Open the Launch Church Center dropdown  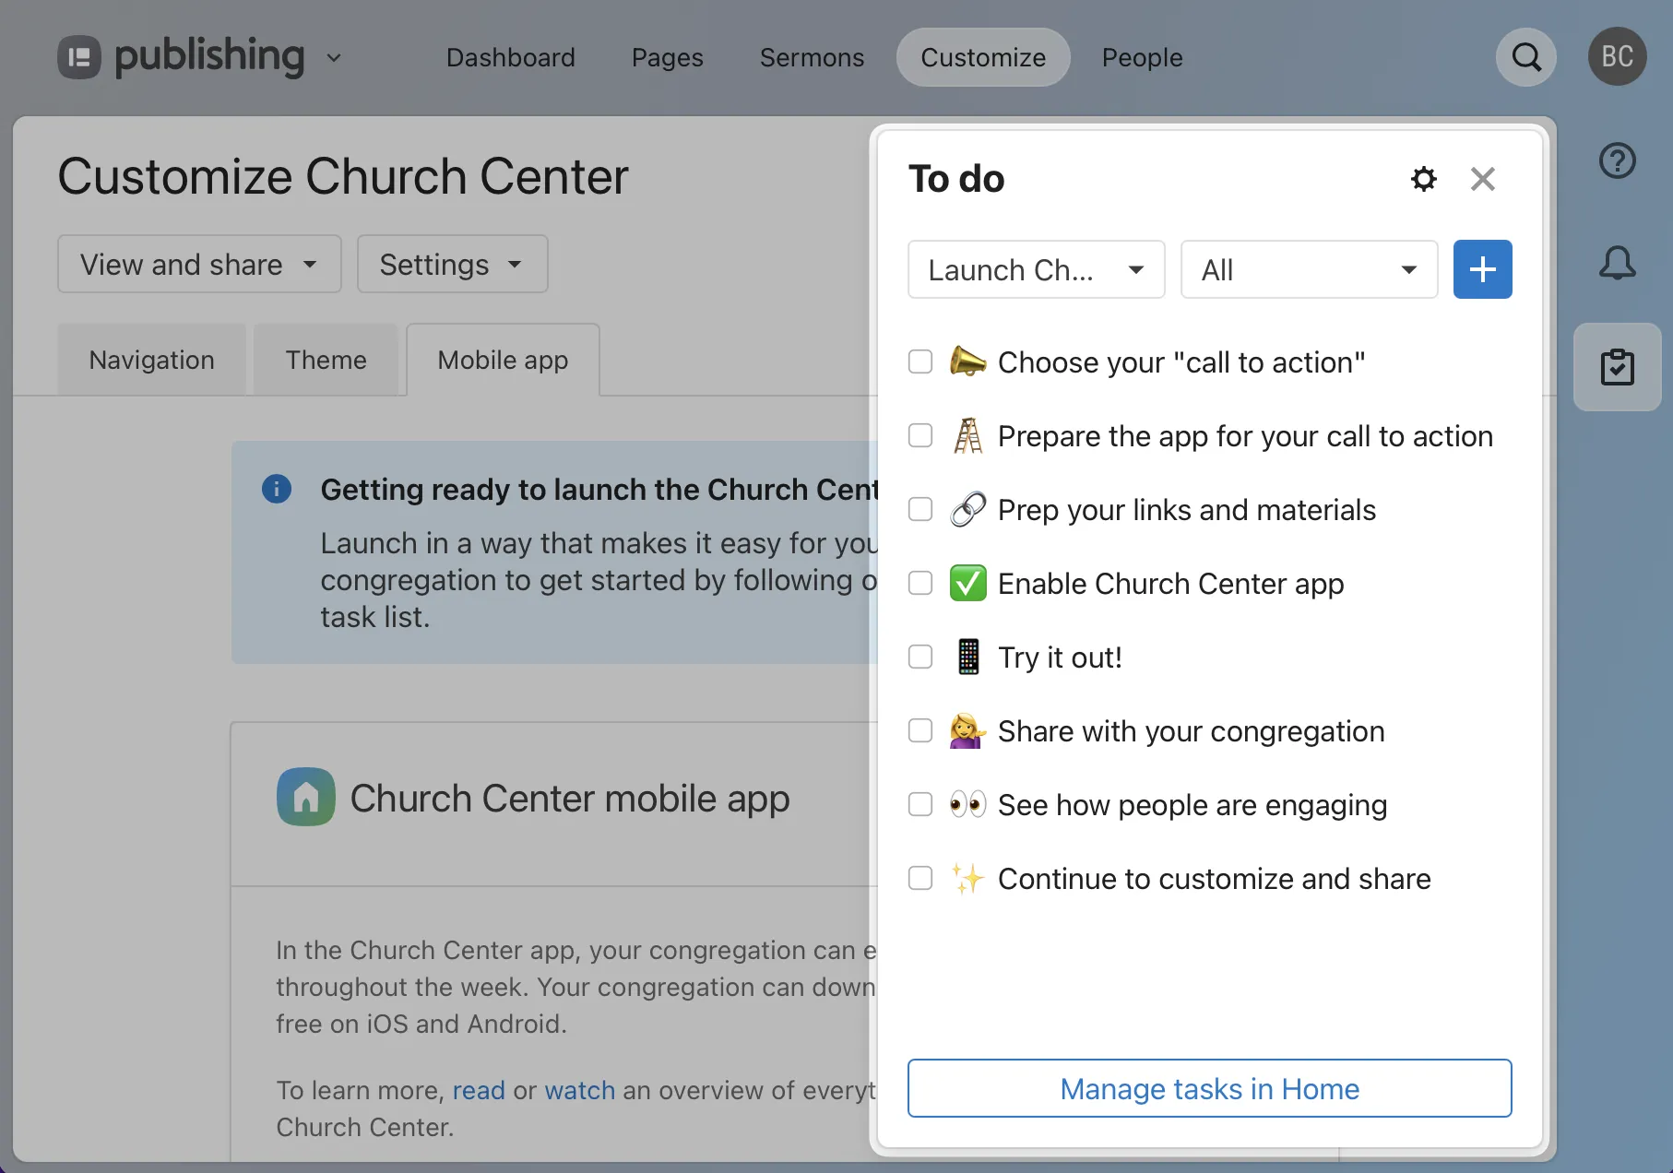pyautogui.click(x=1036, y=269)
